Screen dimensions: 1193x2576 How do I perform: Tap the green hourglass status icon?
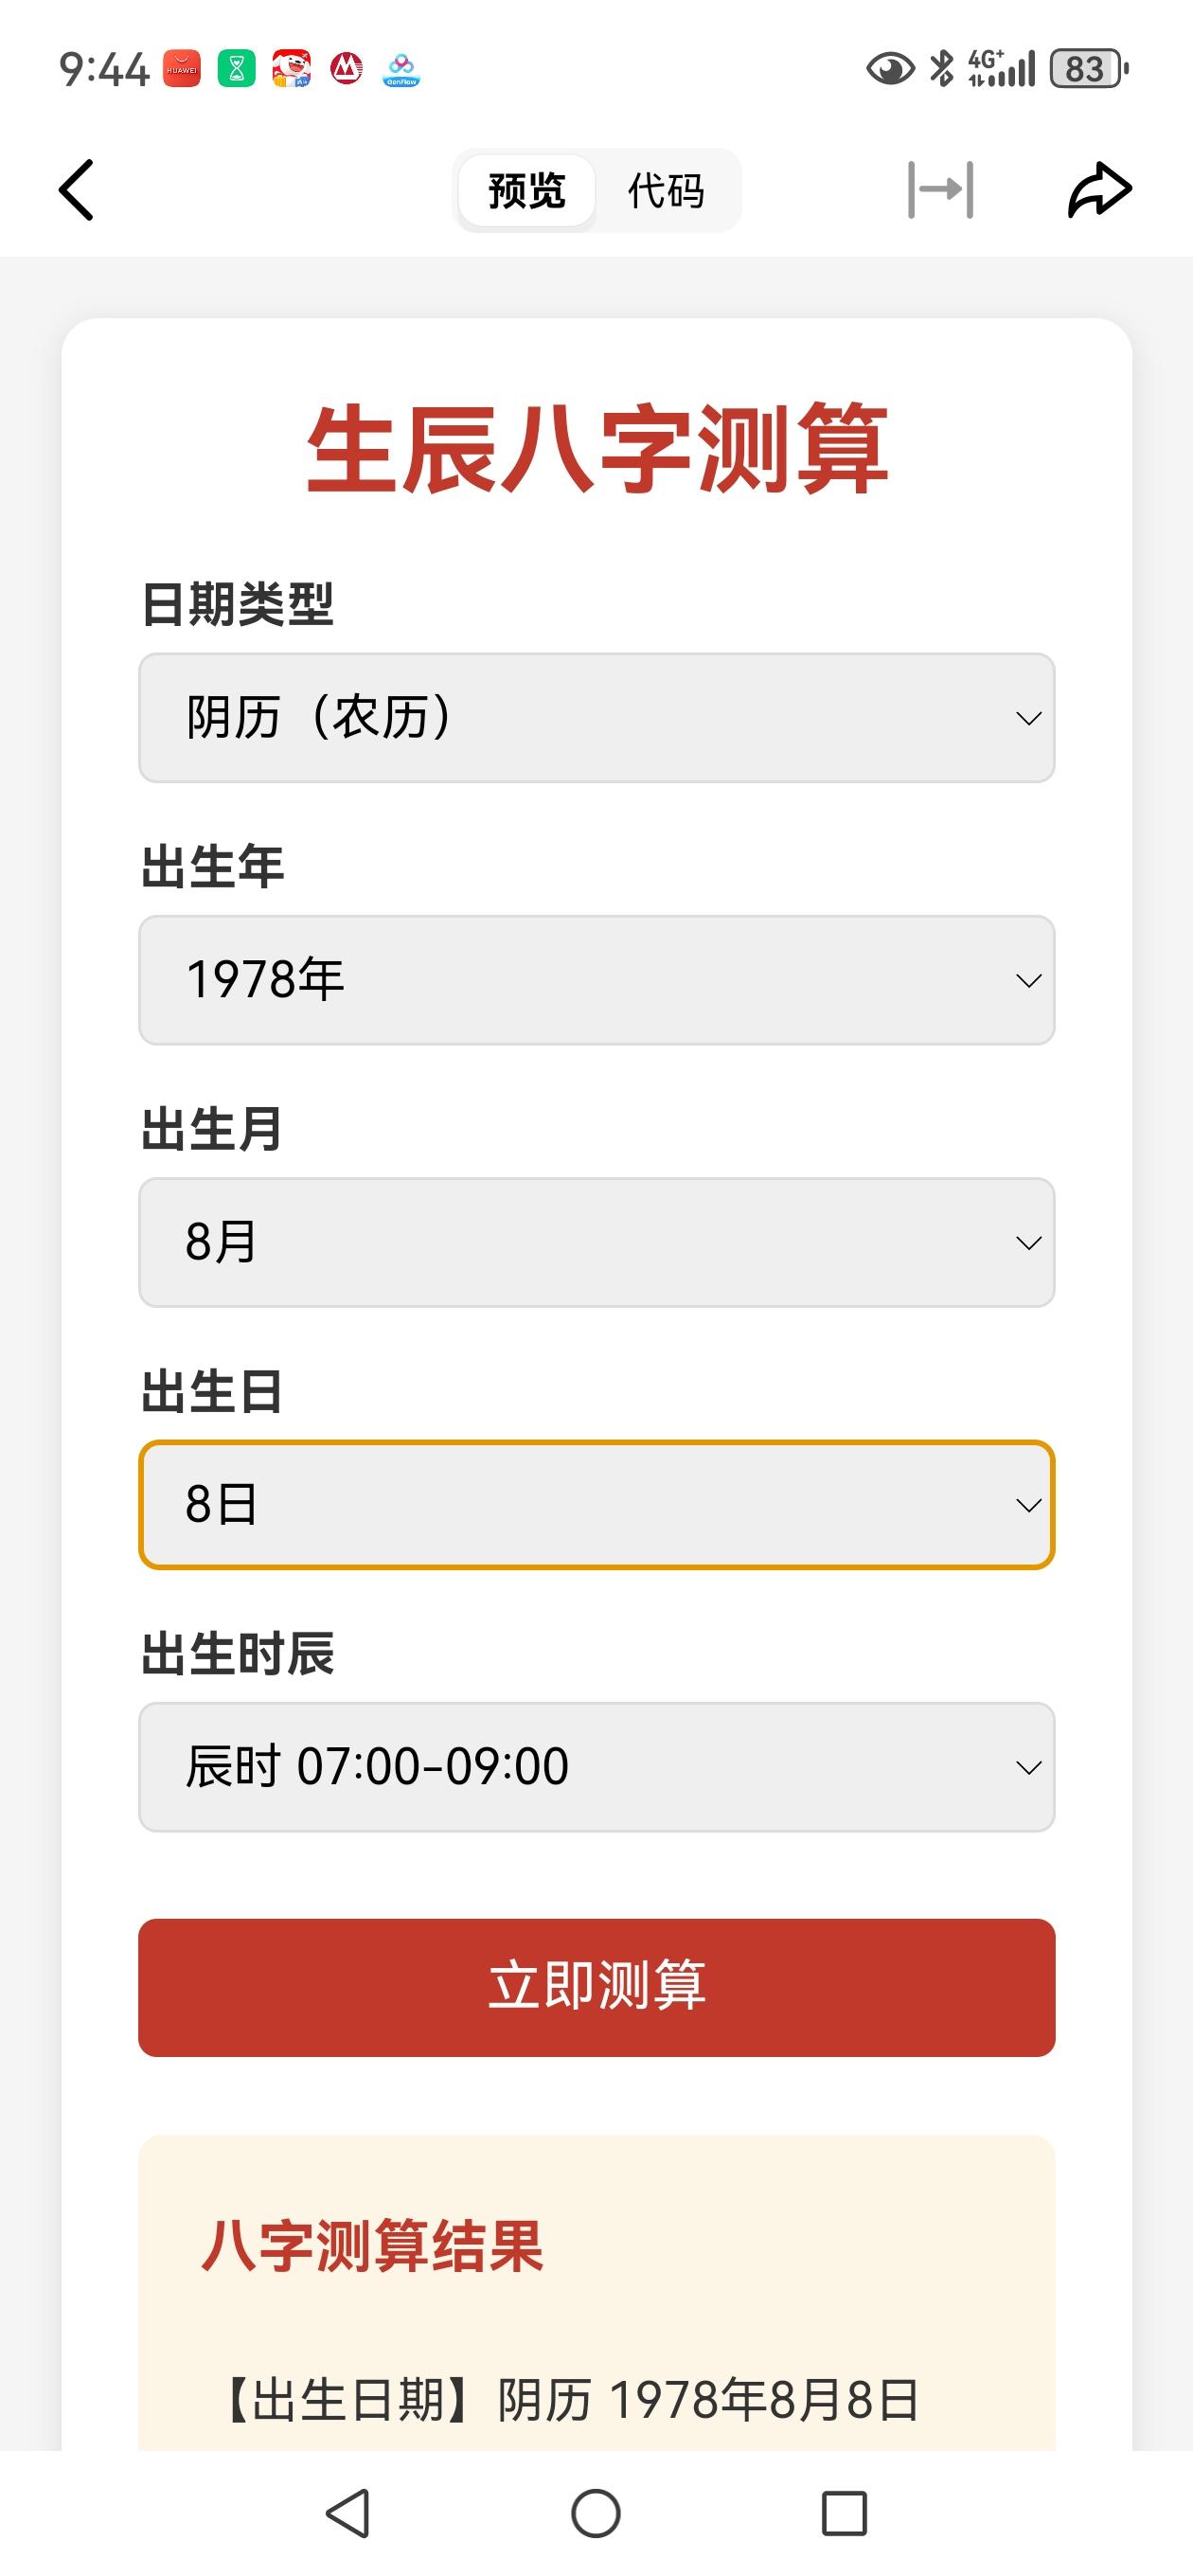coord(236,69)
